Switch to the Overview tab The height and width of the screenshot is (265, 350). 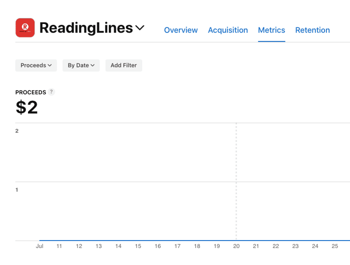pos(181,30)
